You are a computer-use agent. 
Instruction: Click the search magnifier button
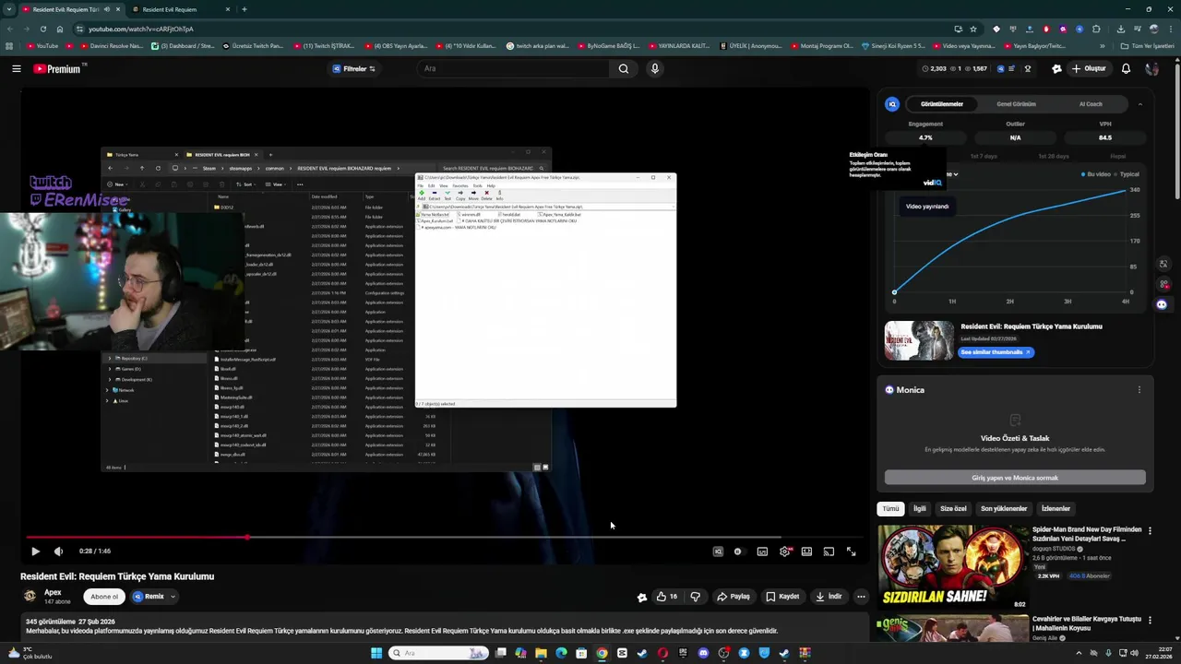[x=624, y=68]
